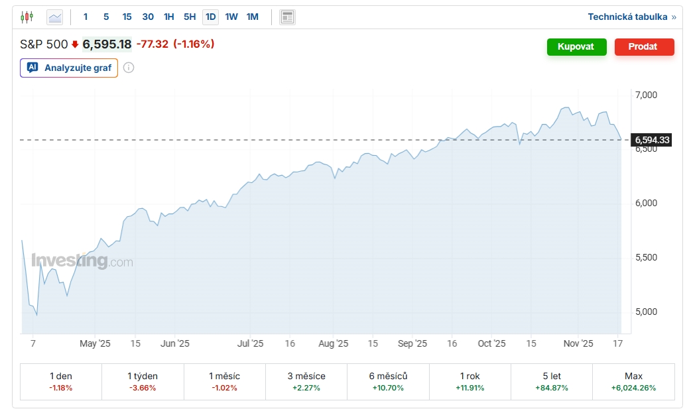691x415 pixels.
Task: Select the 1H interval
Action: point(169,17)
